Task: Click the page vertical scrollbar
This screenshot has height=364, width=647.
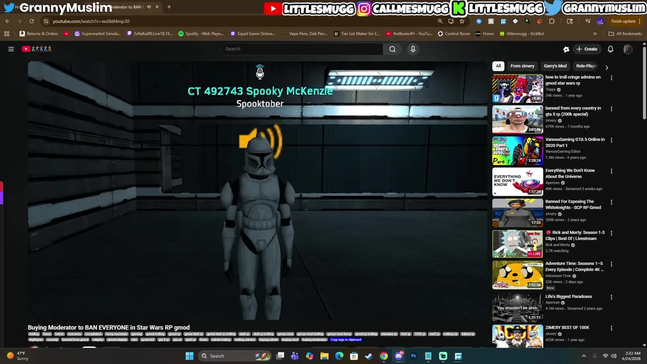Action: pos(644,83)
